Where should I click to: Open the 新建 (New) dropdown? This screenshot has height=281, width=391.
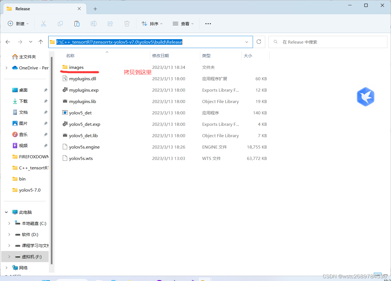tap(18, 24)
